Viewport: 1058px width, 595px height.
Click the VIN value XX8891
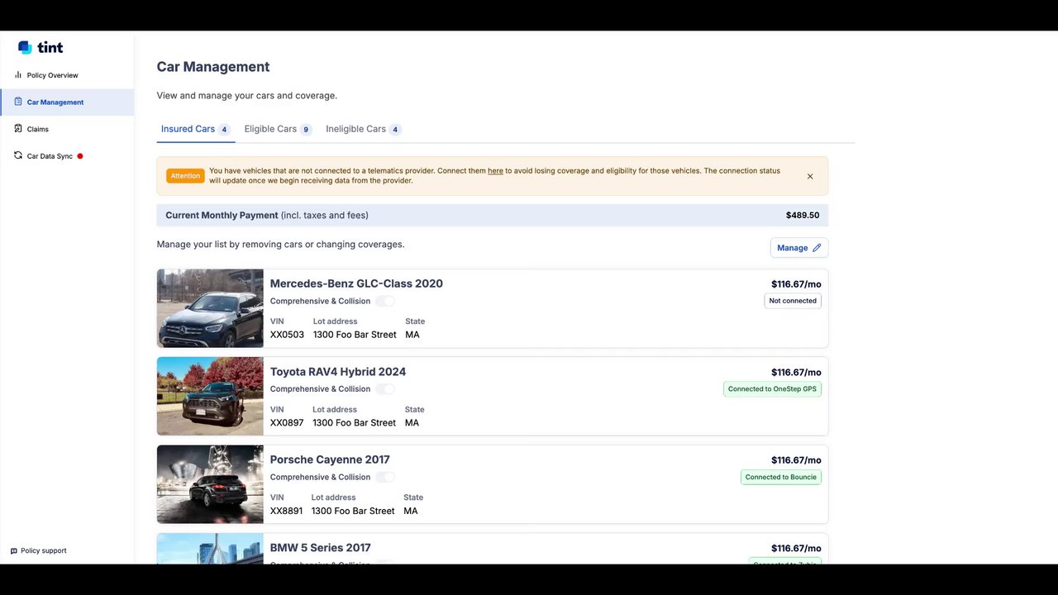pyautogui.click(x=286, y=511)
